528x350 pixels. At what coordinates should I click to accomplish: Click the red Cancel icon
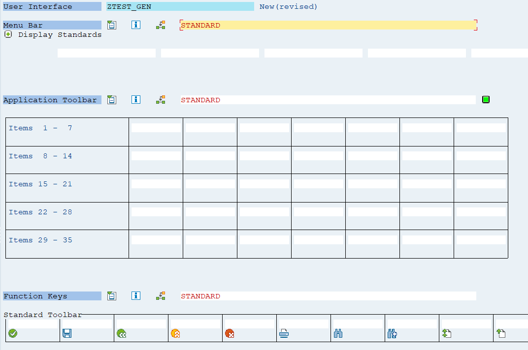click(230, 333)
